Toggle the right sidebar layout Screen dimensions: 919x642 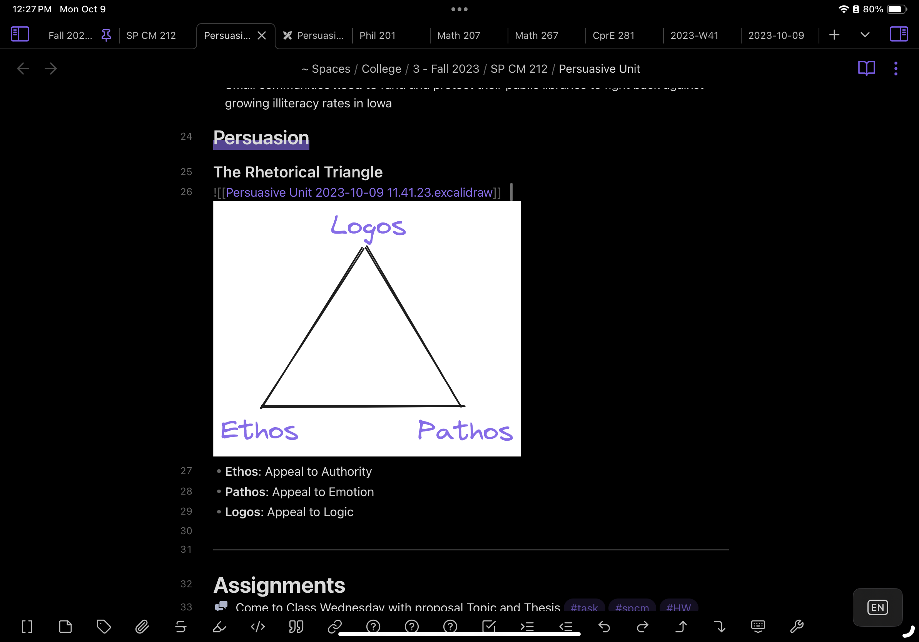[899, 34]
